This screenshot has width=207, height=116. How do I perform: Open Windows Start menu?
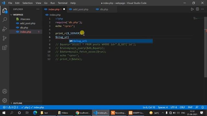pos(4,113)
